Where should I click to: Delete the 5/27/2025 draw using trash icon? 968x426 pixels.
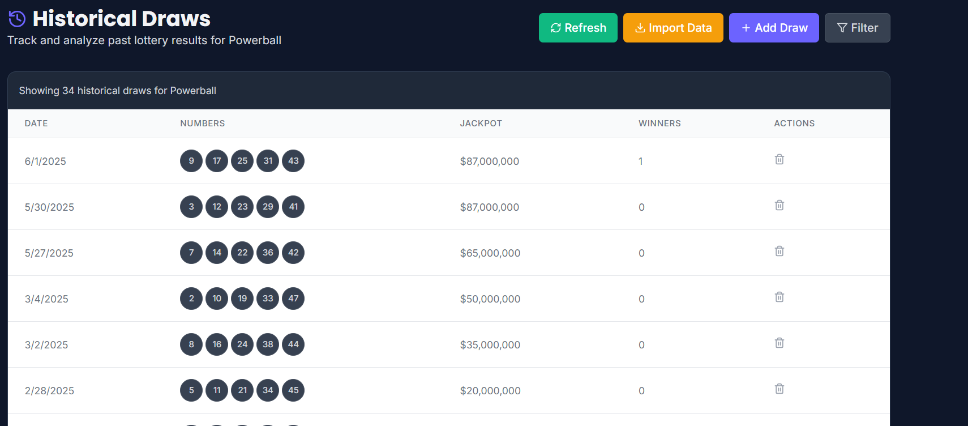click(779, 251)
